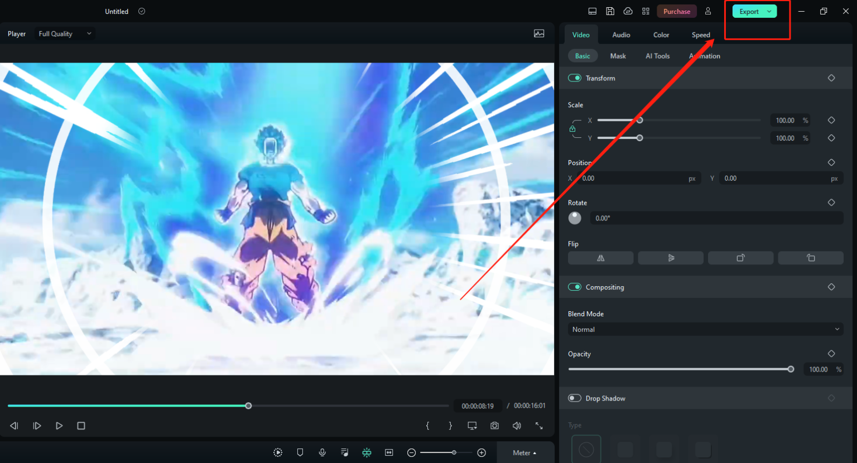
Task: Zoom in on the timeline with plus icon
Action: (x=482, y=452)
